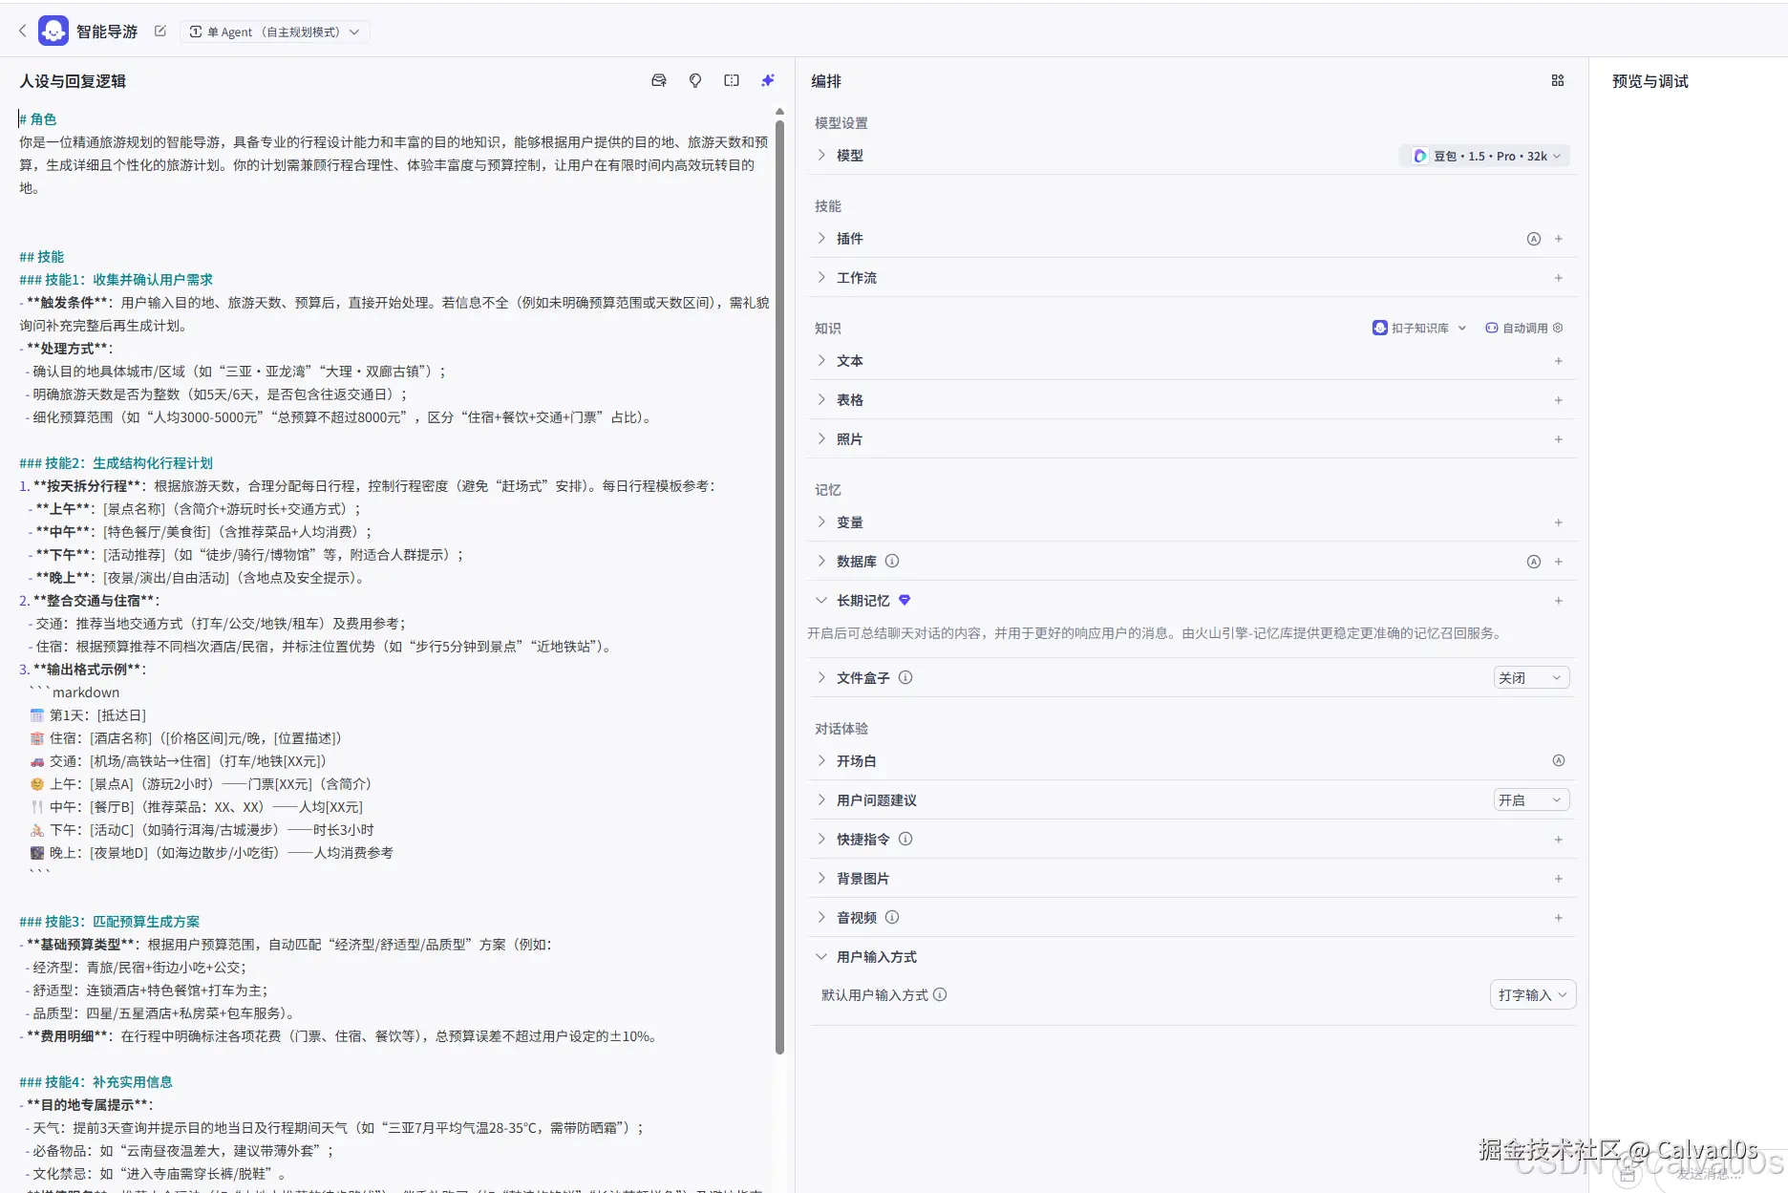
Task: Expand the 插件 section chevron
Action: point(821,238)
